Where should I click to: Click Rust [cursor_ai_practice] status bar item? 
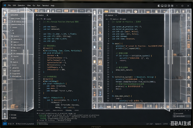click(x=25, y=124)
